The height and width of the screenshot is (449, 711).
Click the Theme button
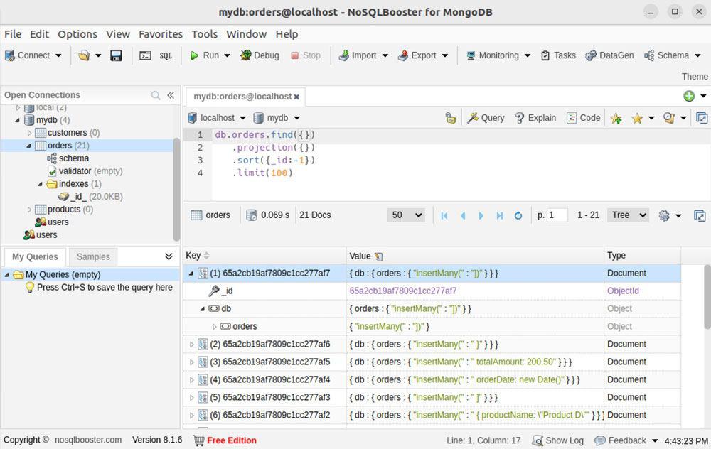[x=695, y=76]
